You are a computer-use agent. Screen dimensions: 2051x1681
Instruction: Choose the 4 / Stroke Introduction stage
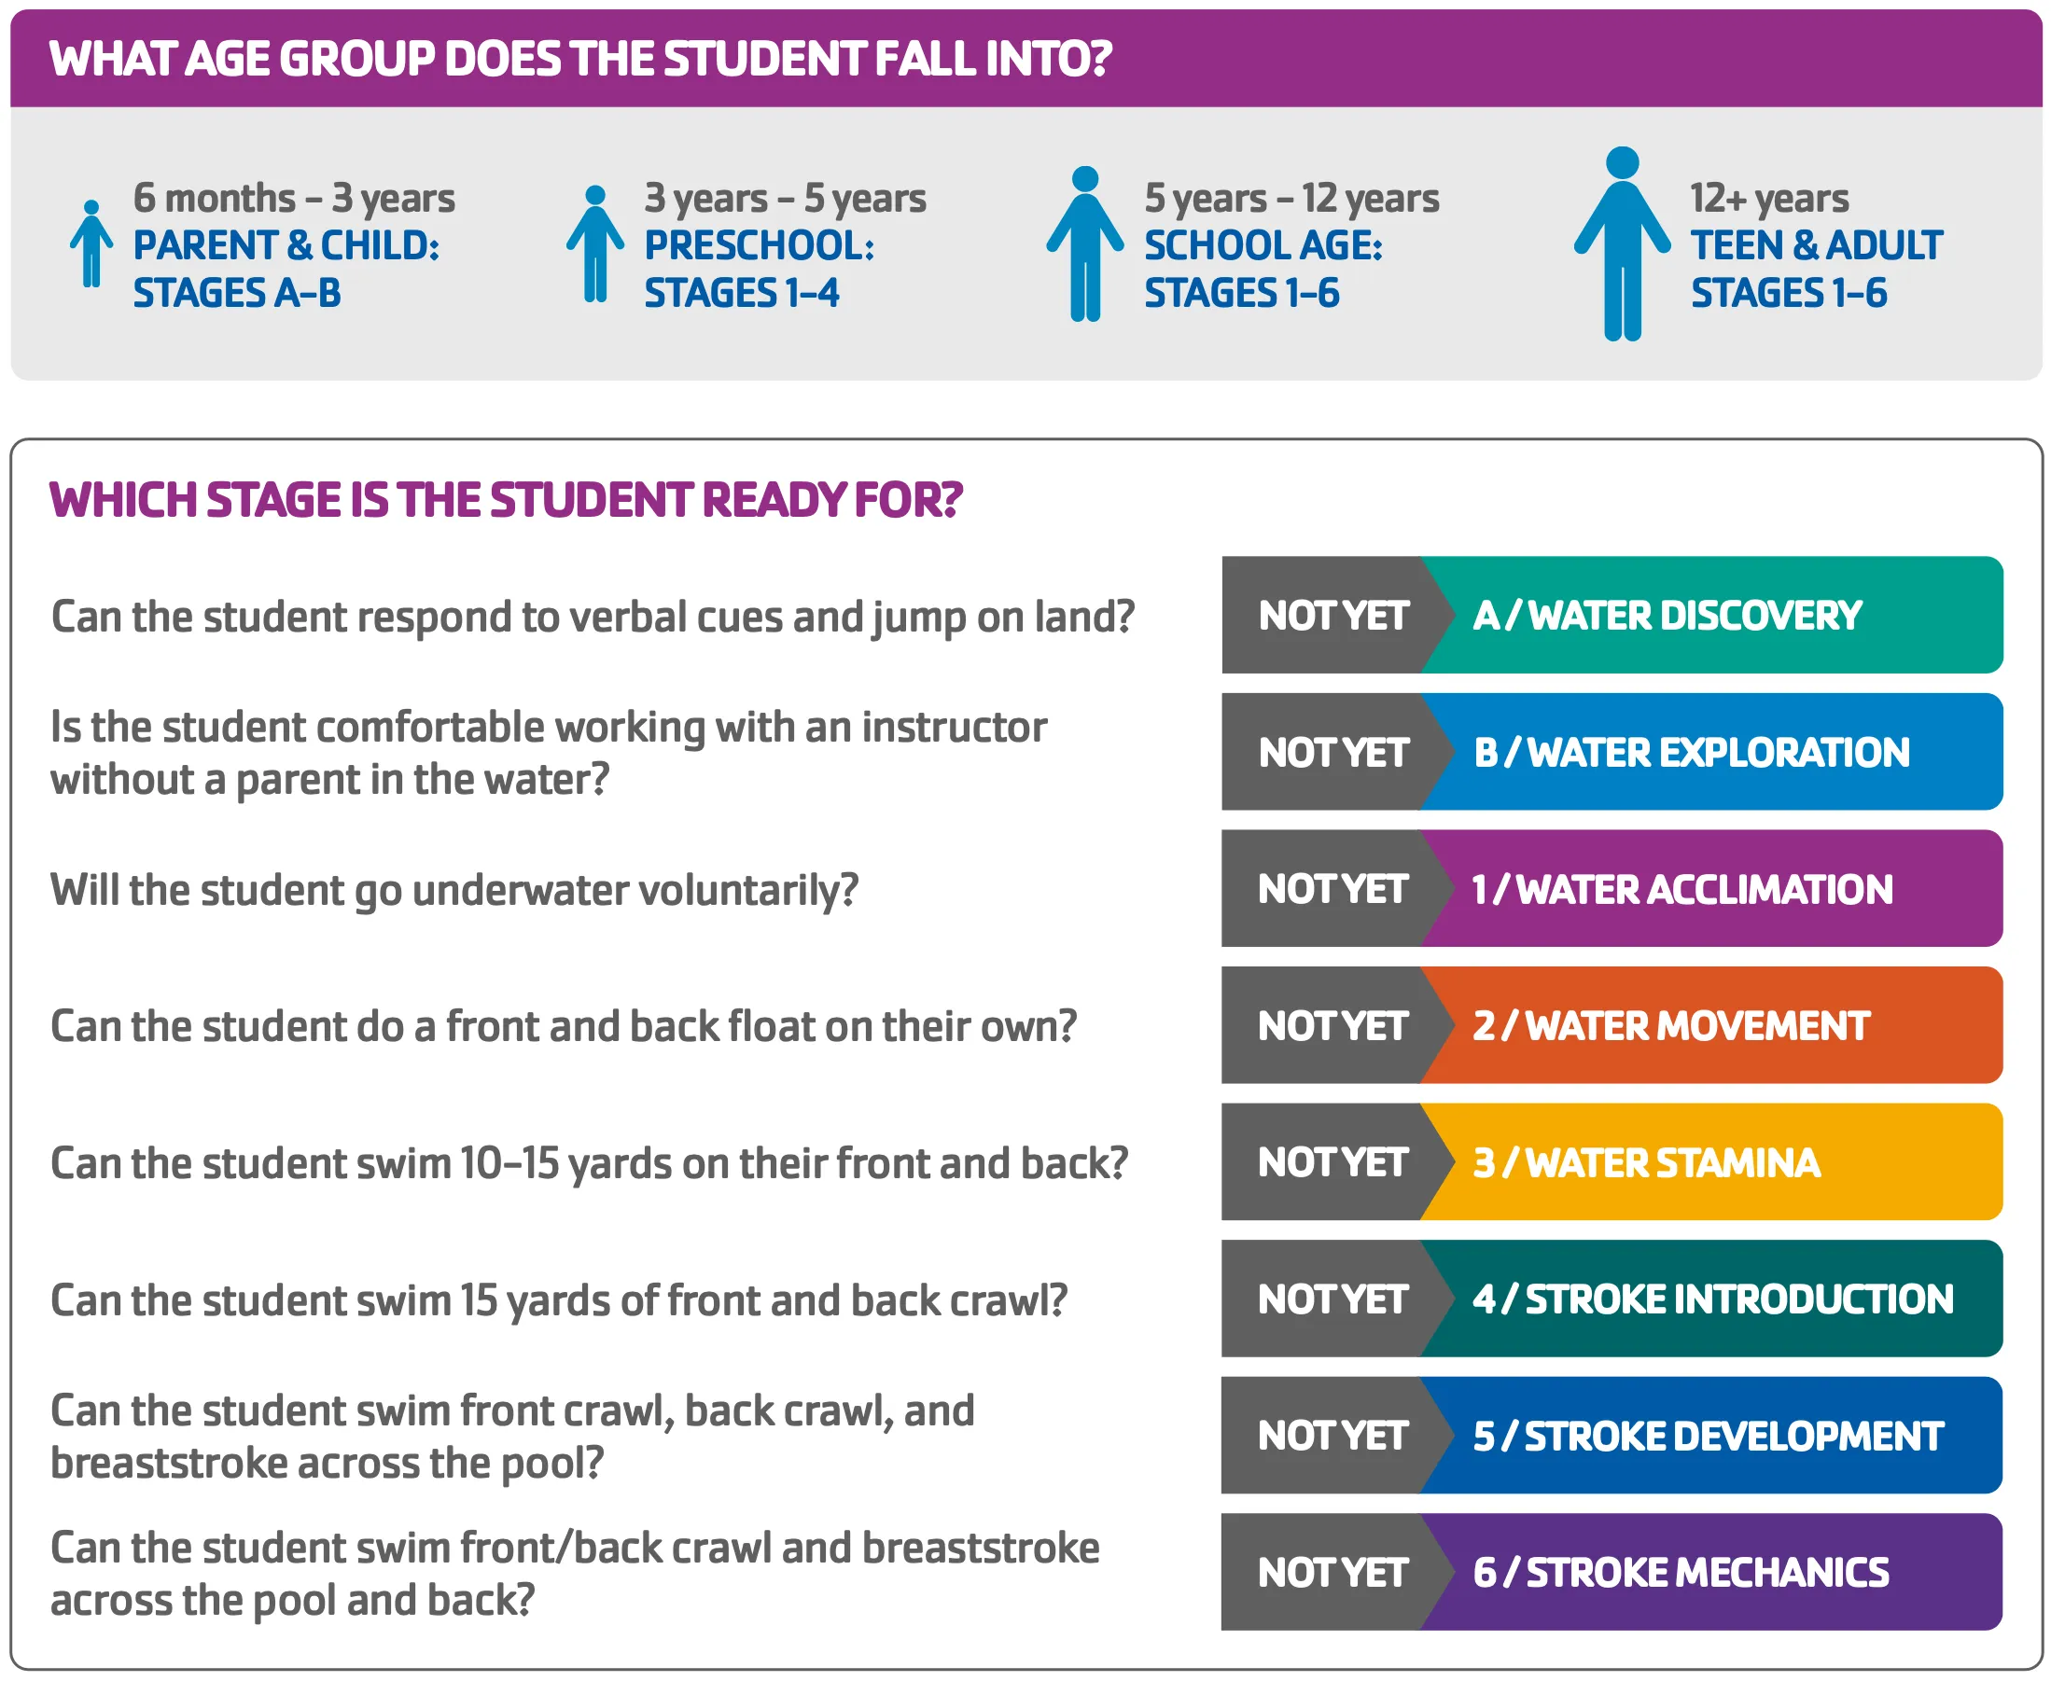point(1709,1298)
